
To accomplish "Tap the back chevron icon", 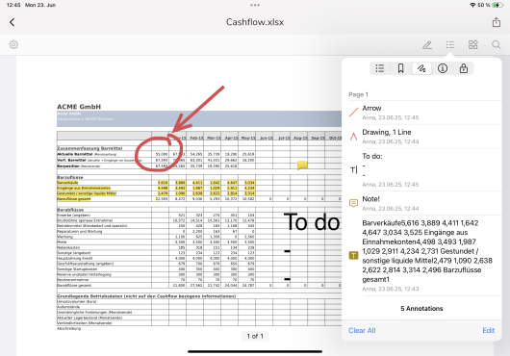I will click(13, 22).
